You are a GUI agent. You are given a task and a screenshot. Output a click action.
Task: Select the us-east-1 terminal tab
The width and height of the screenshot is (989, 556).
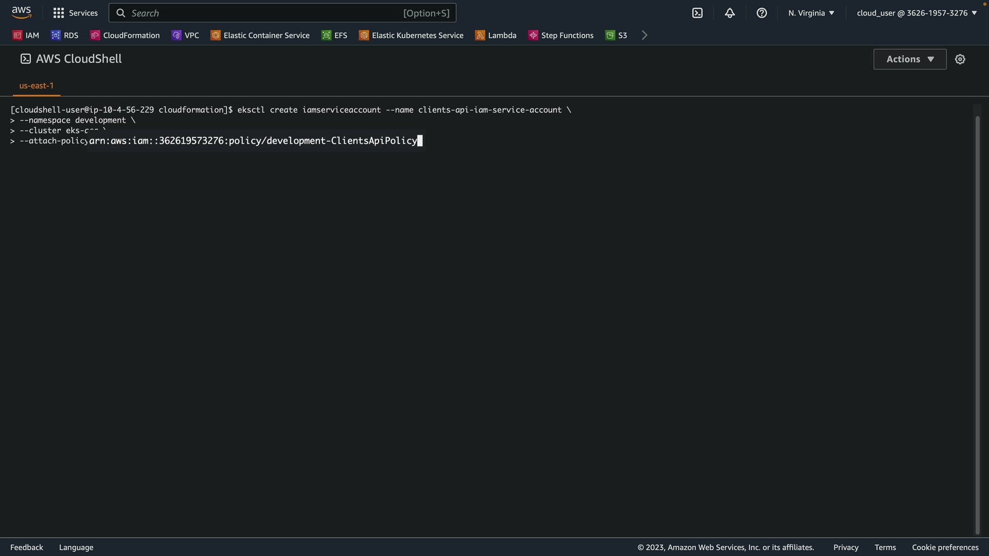point(37,85)
